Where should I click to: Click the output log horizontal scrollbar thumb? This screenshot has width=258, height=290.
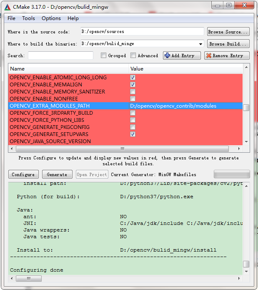click(x=29, y=278)
